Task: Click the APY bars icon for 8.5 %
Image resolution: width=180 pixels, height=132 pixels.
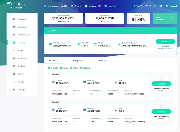Action: [x=116, y=110]
